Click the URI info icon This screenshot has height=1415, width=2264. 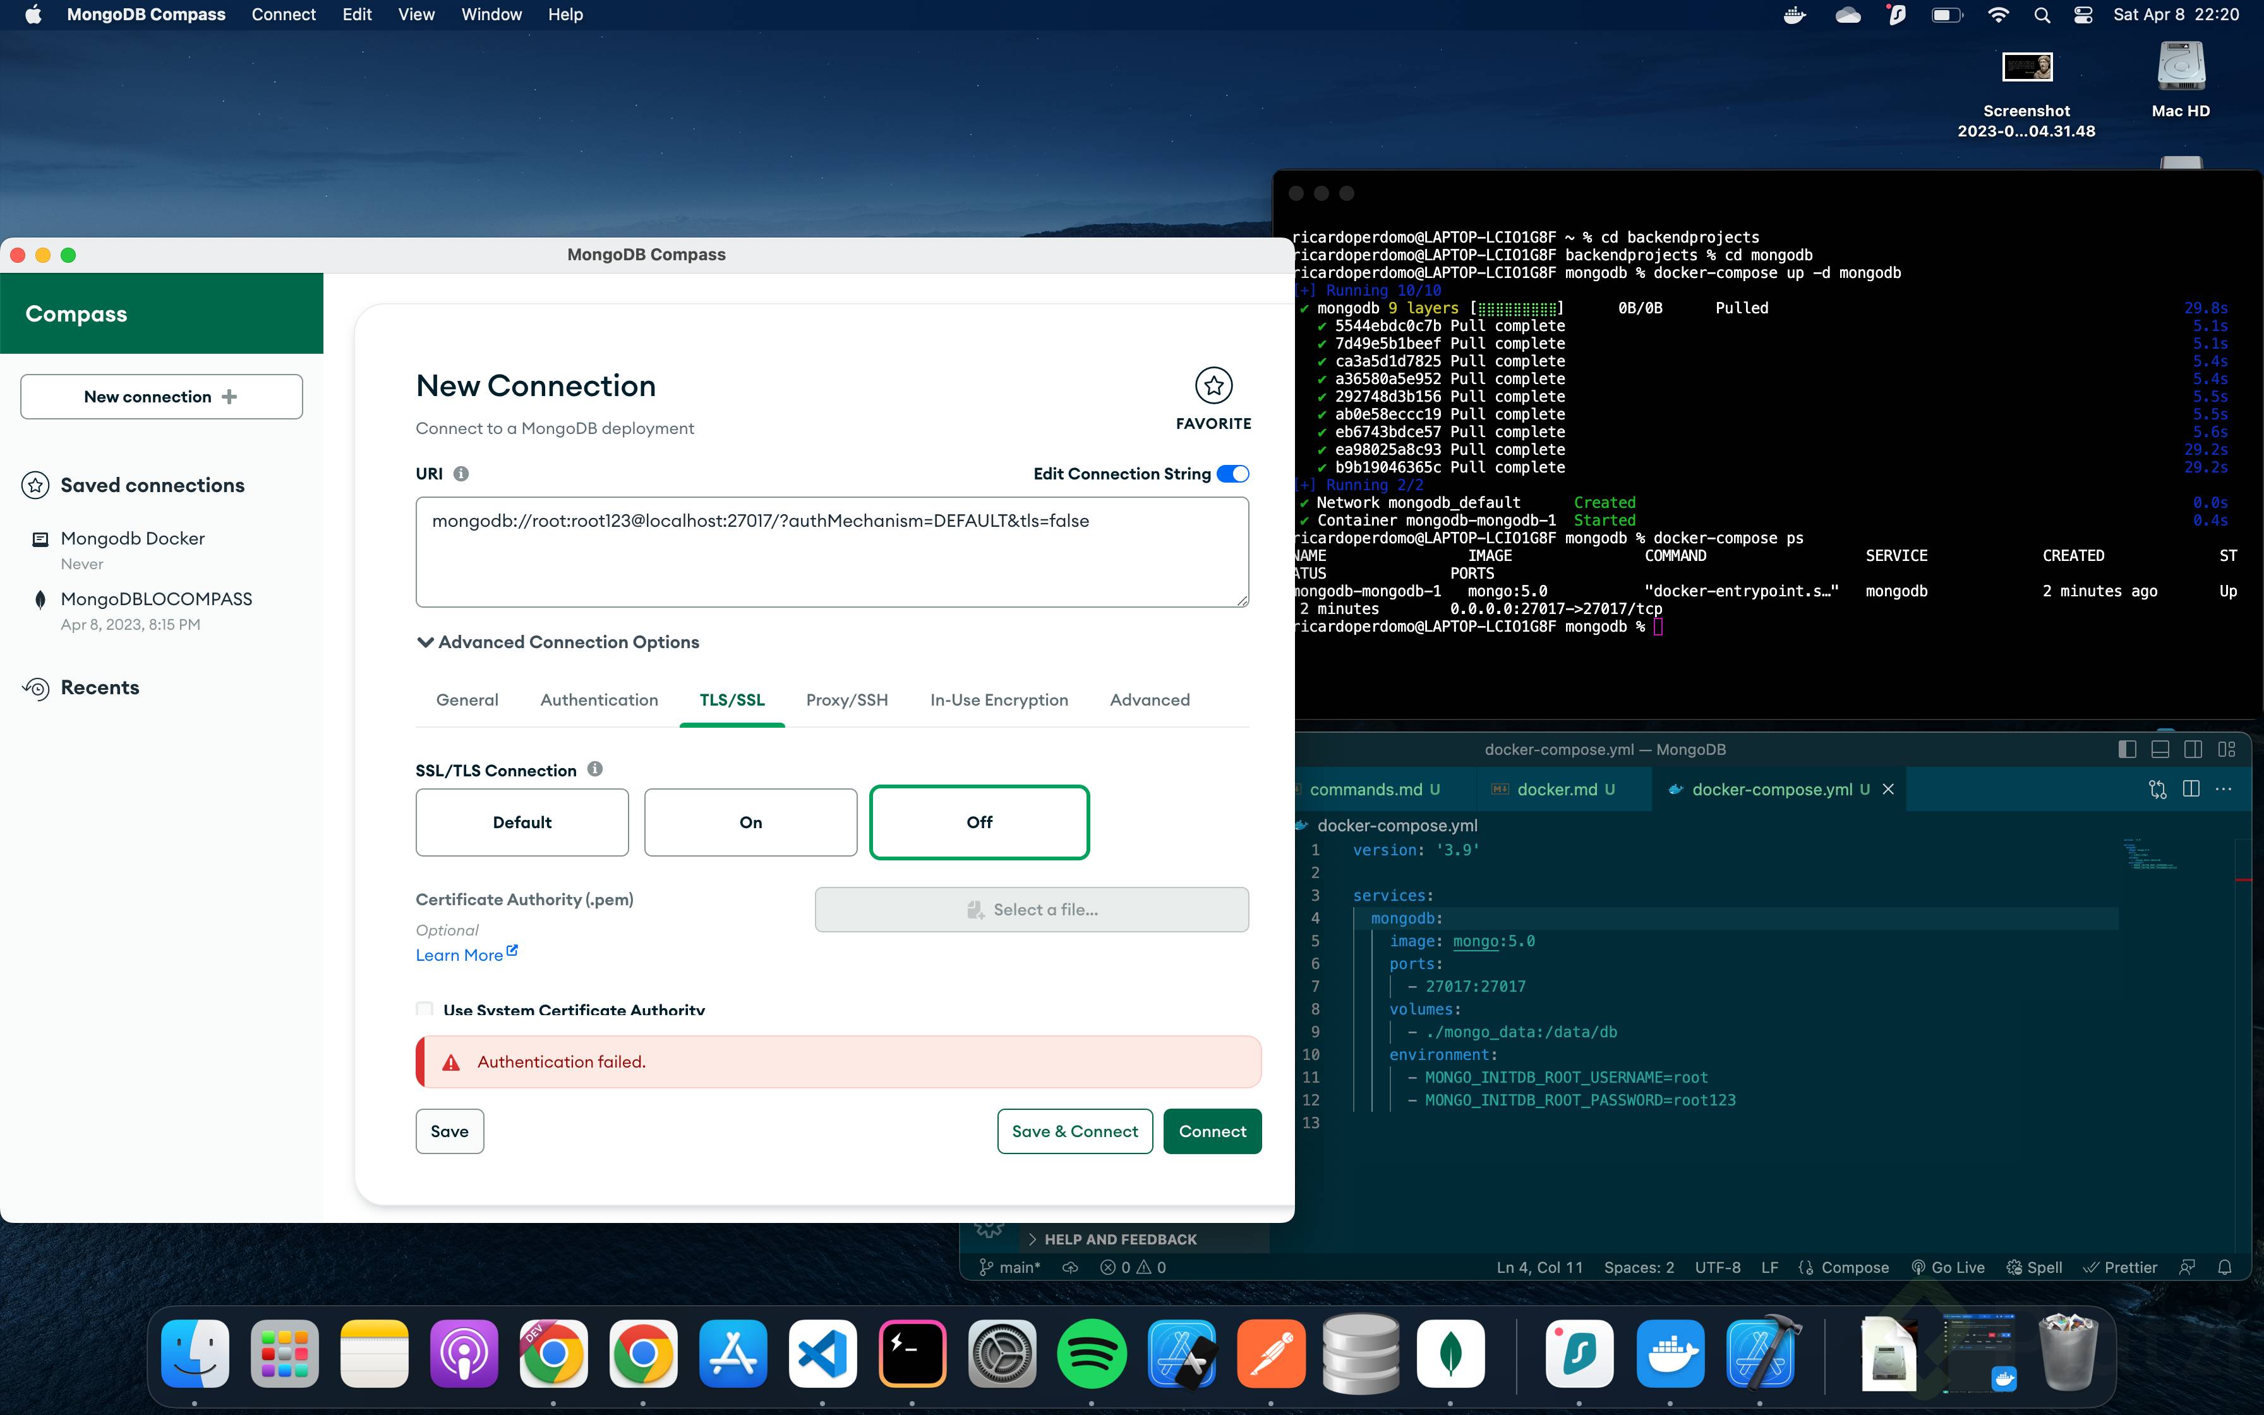[461, 474]
